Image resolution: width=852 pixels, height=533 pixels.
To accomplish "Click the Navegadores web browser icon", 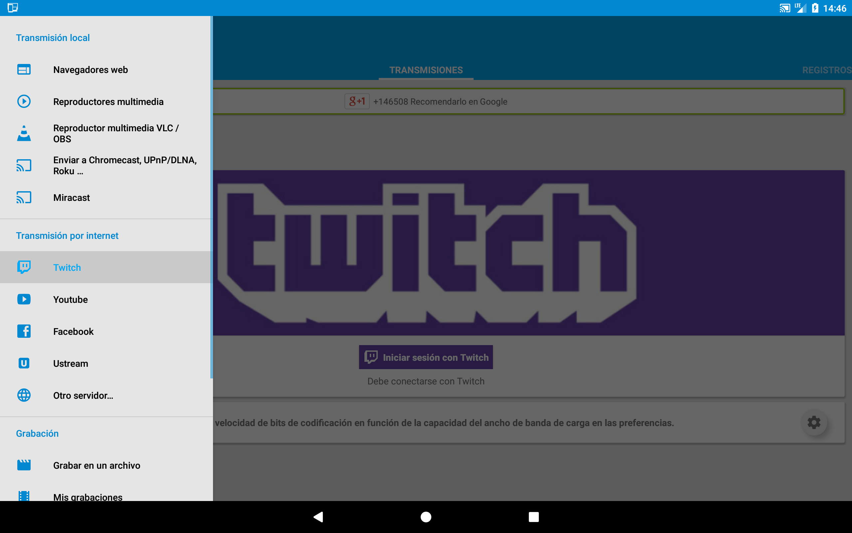I will (x=24, y=69).
